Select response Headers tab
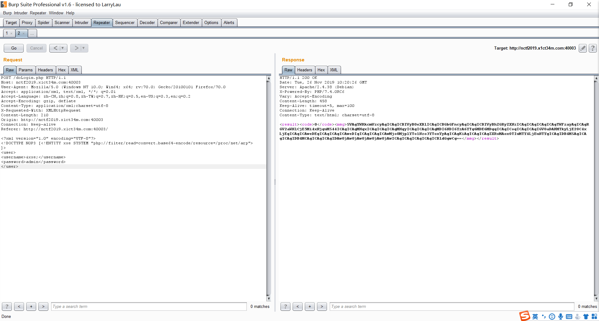This screenshot has width=599, height=321. tap(305, 70)
